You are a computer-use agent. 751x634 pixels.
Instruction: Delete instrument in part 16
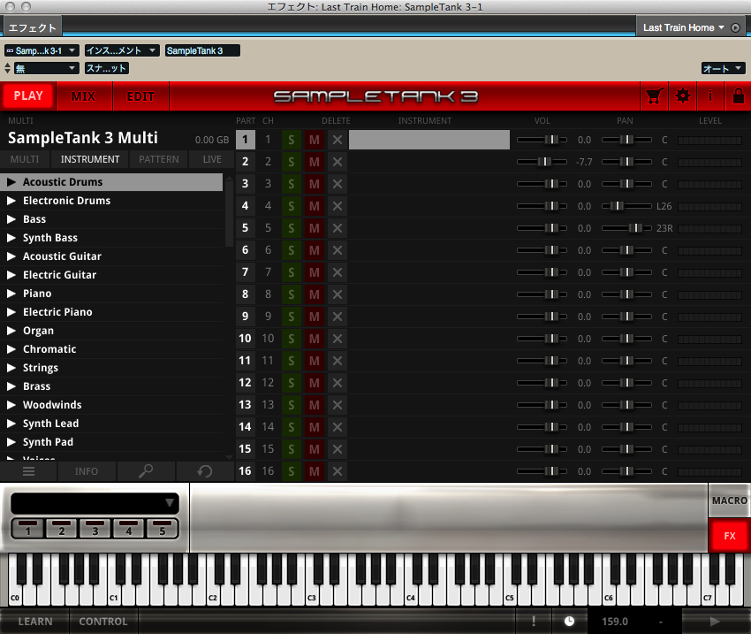tap(338, 471)
